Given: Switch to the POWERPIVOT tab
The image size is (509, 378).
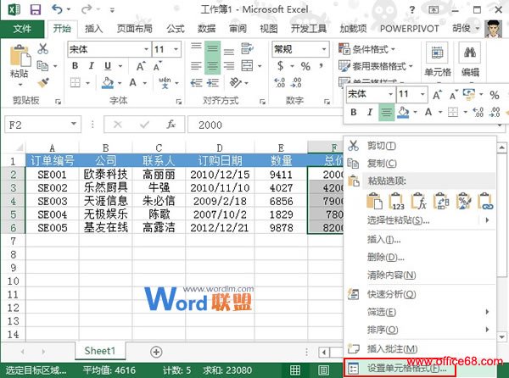Looking at the screenshot, I should click(x=410, y=29).
